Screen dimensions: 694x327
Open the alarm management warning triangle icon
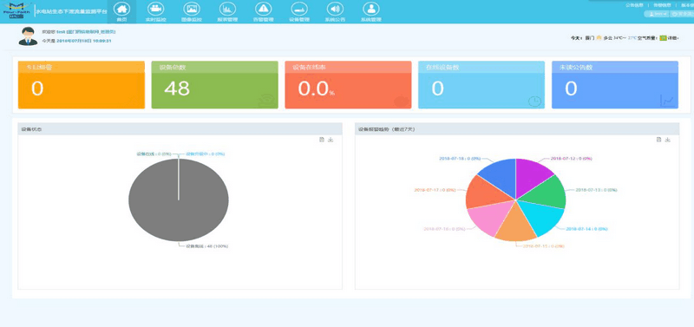[264, 9]
